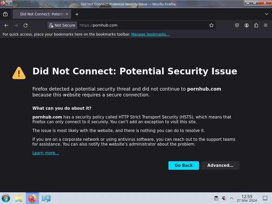Open Firefox View recent browsing icon
Viewport: 272px width, 204px height.
pos(5,14)
